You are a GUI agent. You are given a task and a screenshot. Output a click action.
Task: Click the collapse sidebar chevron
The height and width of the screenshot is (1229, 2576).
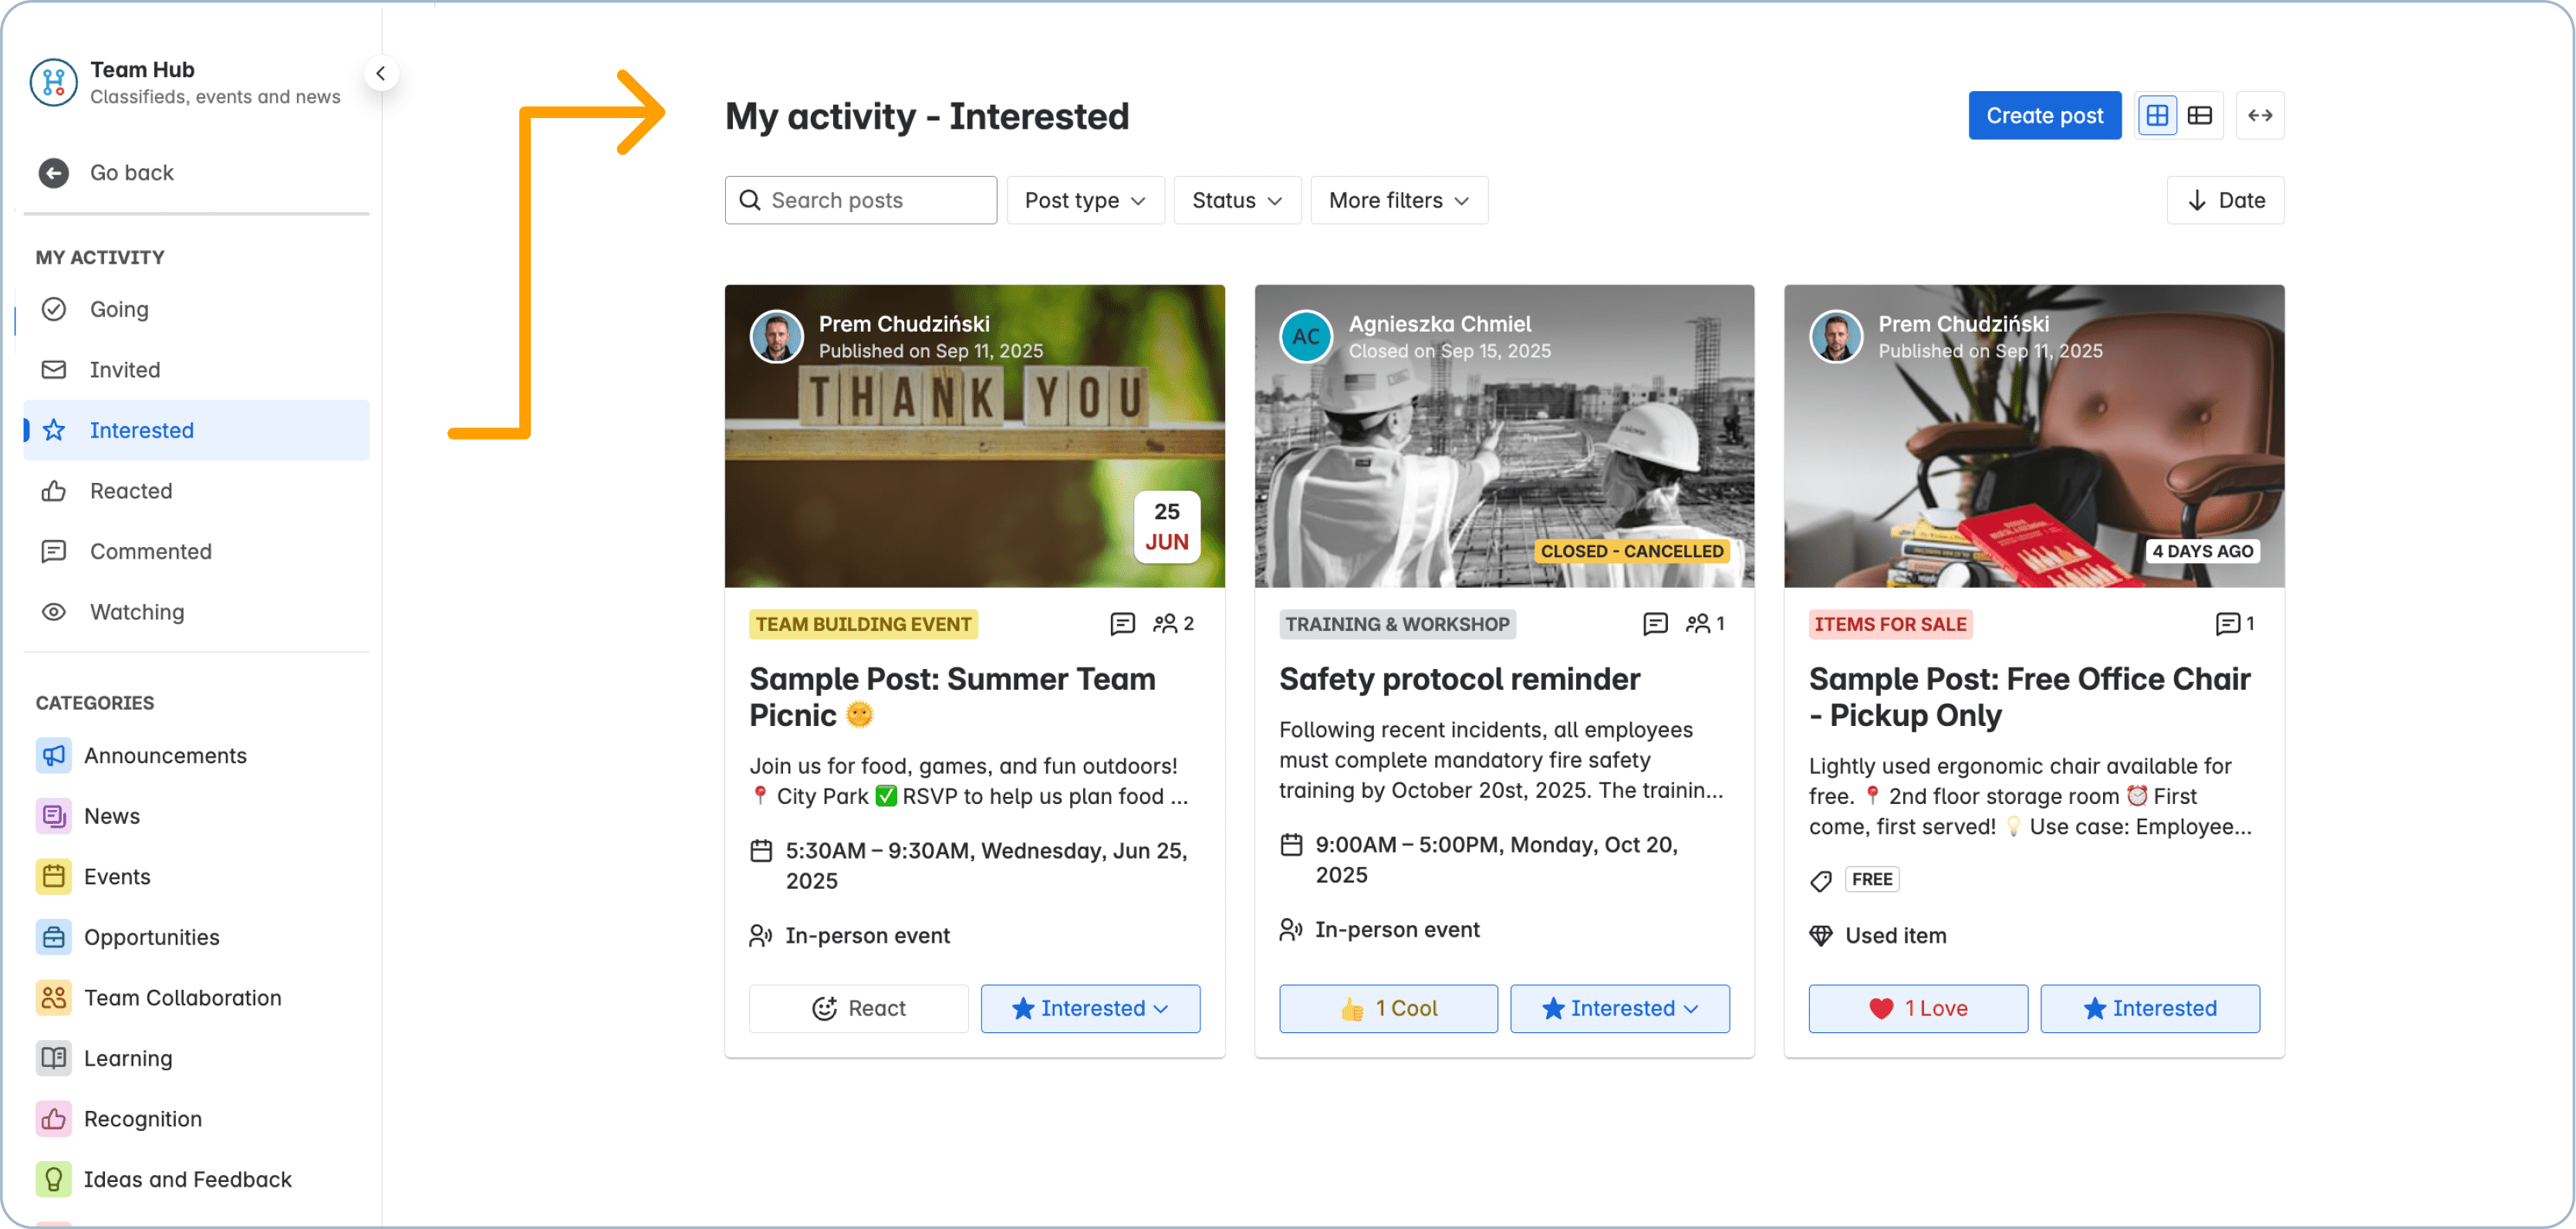point(381,73)
